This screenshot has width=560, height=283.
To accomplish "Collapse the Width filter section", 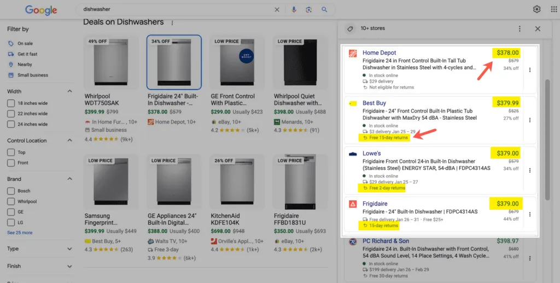I will point(69,91).
